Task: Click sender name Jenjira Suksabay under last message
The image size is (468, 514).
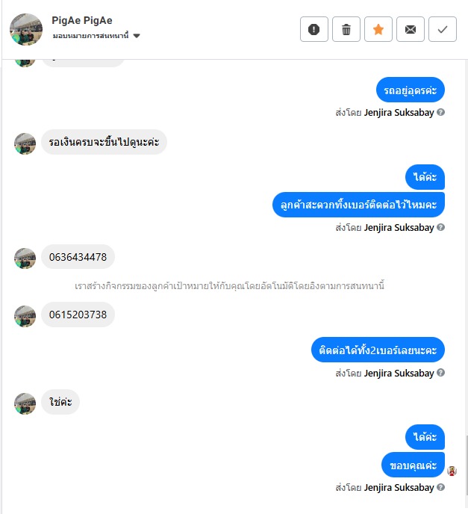Action: [x=399, y=487]
